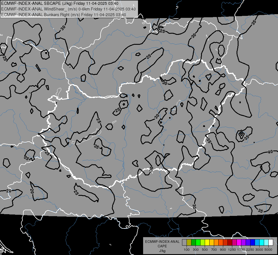The width and height of the screenshot is (278, 255).
Task: Click the SBCAPE header line
Action: coord(60,3)
